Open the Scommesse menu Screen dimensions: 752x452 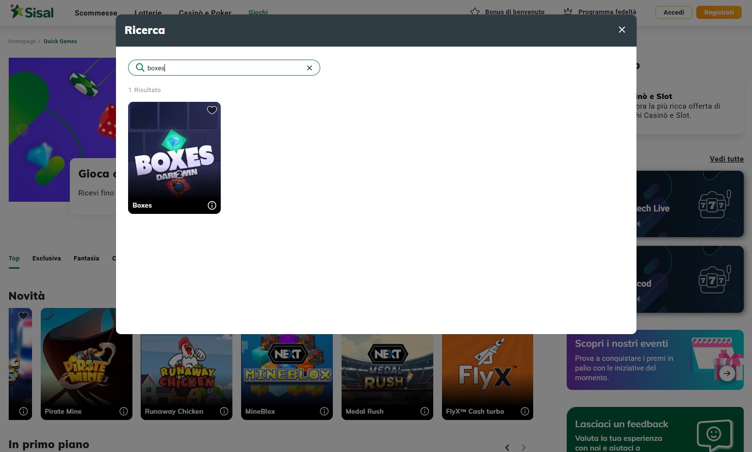coord(96,13)
